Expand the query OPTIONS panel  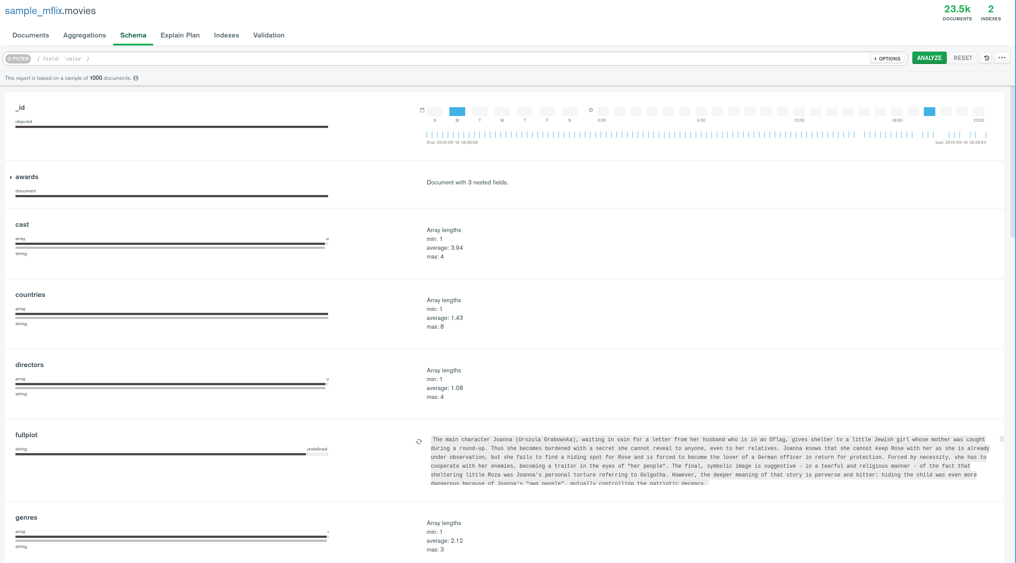click(887, 59)
